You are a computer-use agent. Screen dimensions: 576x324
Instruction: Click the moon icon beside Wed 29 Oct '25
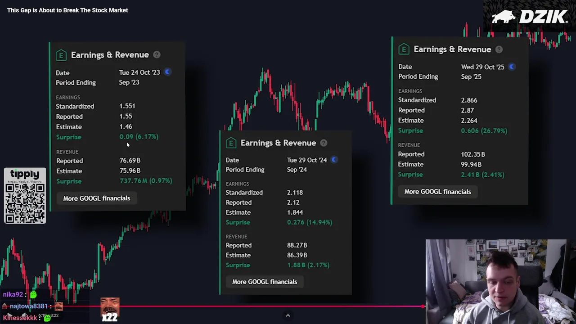tap(512, 67)
